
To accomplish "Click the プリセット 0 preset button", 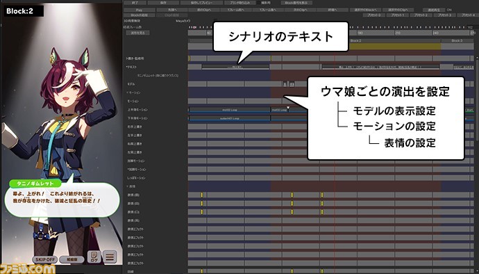I will pos(375,15).
